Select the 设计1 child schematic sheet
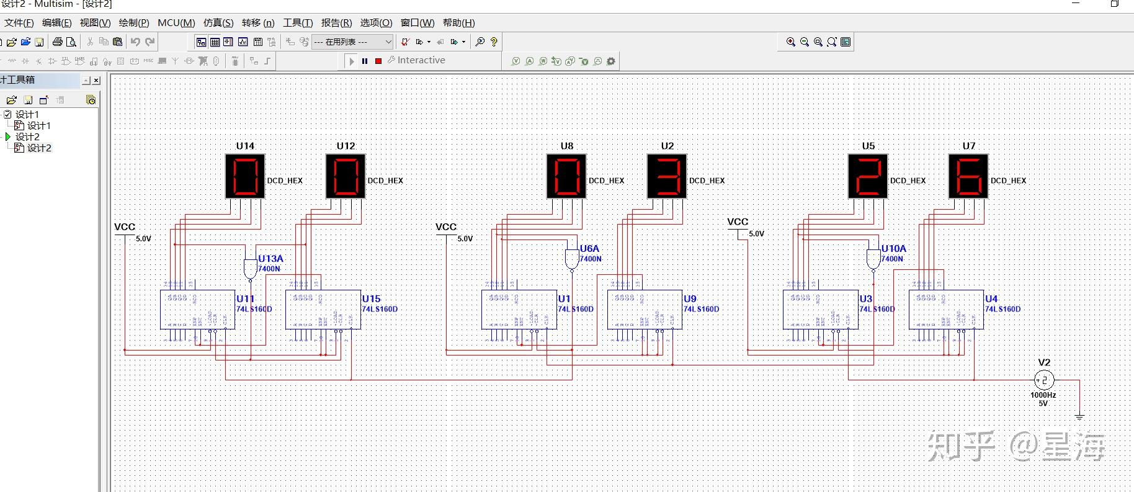The height and width of the screenshot is (492, 1134). [x=38, y=126]
